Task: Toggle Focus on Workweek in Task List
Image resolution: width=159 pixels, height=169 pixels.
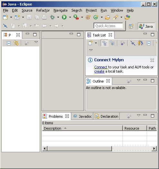Action: (123, 43)
